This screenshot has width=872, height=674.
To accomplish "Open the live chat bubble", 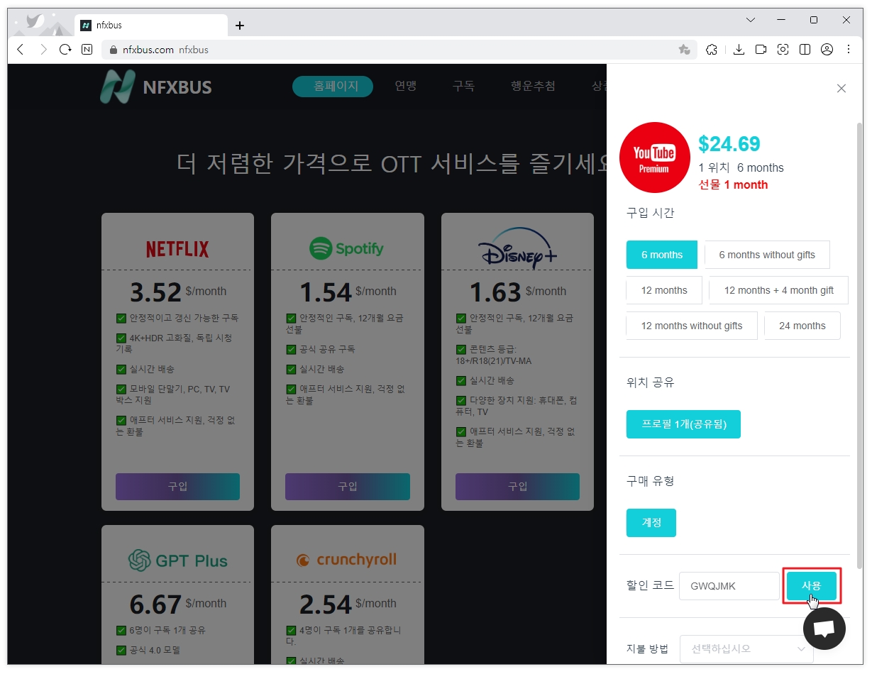I will [824, 629].
